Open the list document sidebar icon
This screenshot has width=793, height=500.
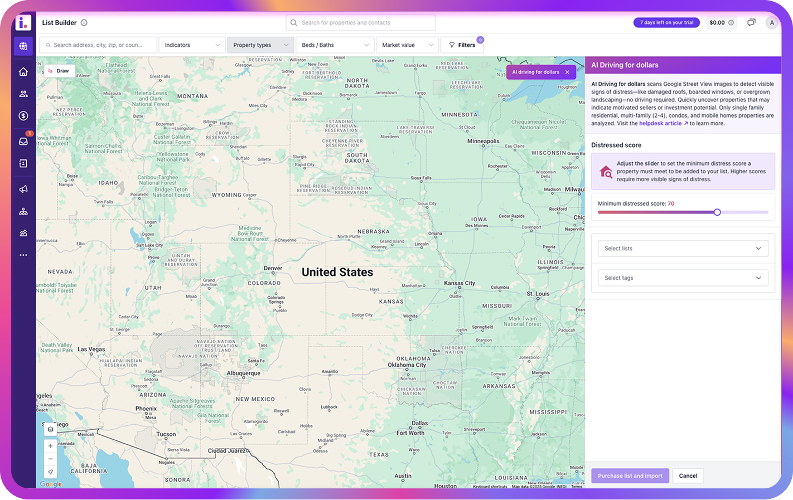pos(23,163)
